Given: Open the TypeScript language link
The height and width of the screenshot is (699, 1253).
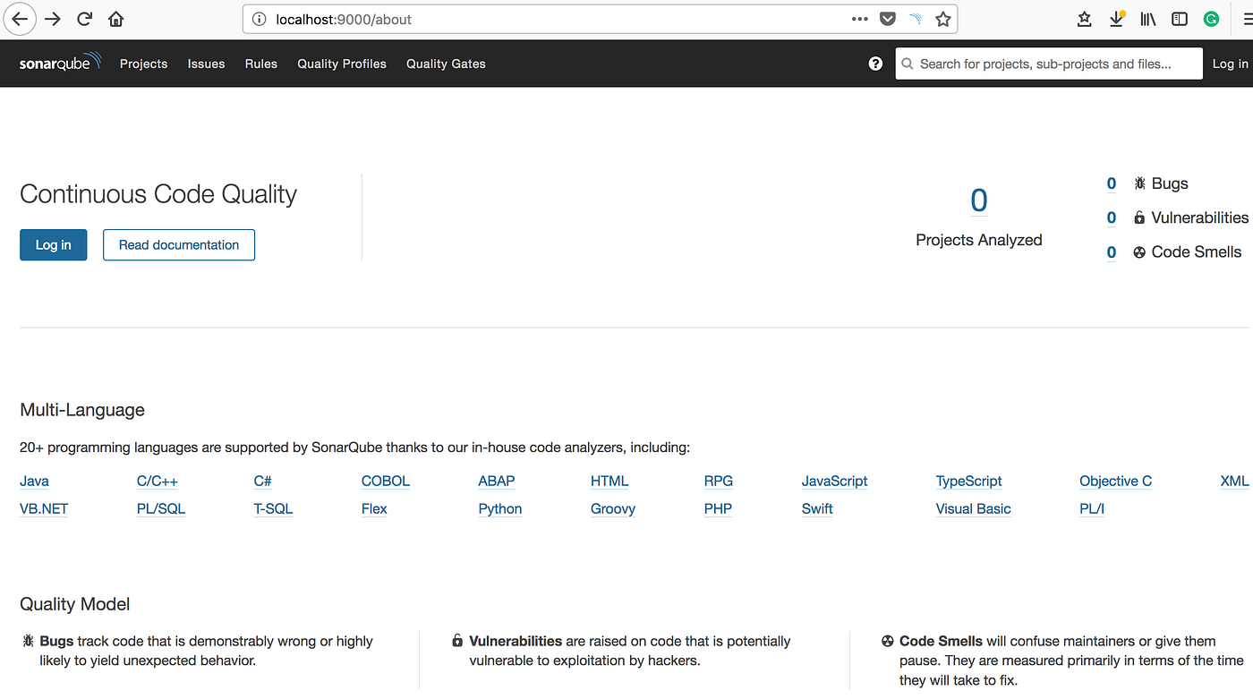Looking at the screenshot, I should point(969,481).
